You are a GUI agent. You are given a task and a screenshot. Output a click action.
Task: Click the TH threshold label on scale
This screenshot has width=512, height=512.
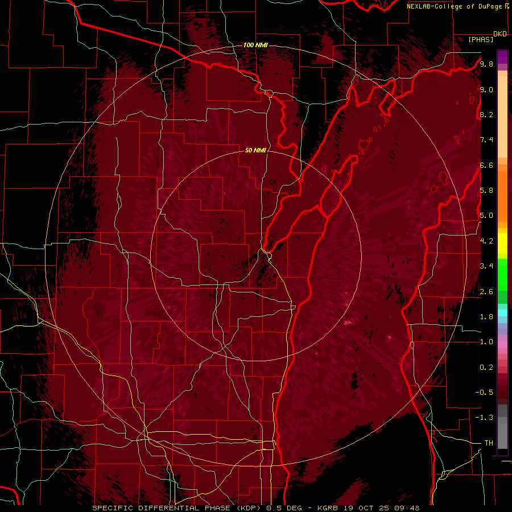click(x=489, y=443)
